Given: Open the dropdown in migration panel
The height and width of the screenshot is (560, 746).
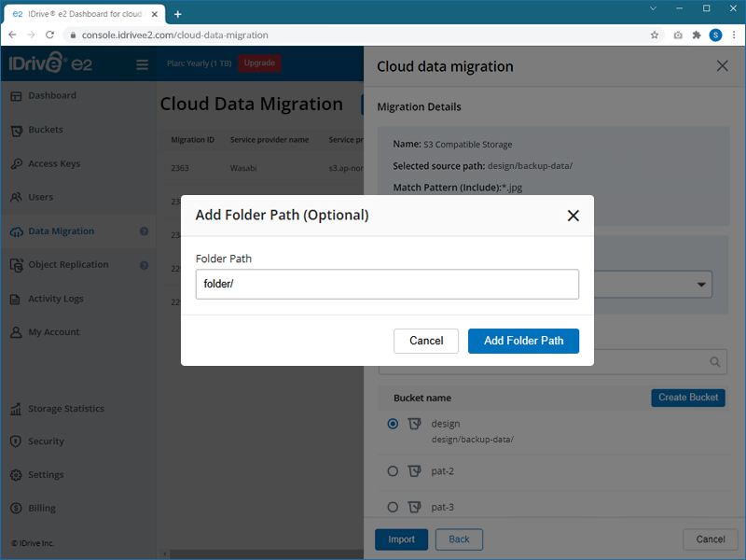Looking at the screenshot, I should [700, 285].
